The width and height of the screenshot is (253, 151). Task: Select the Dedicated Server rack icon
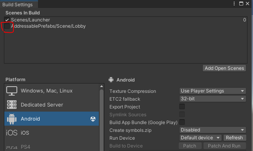[x=12, y=105]
